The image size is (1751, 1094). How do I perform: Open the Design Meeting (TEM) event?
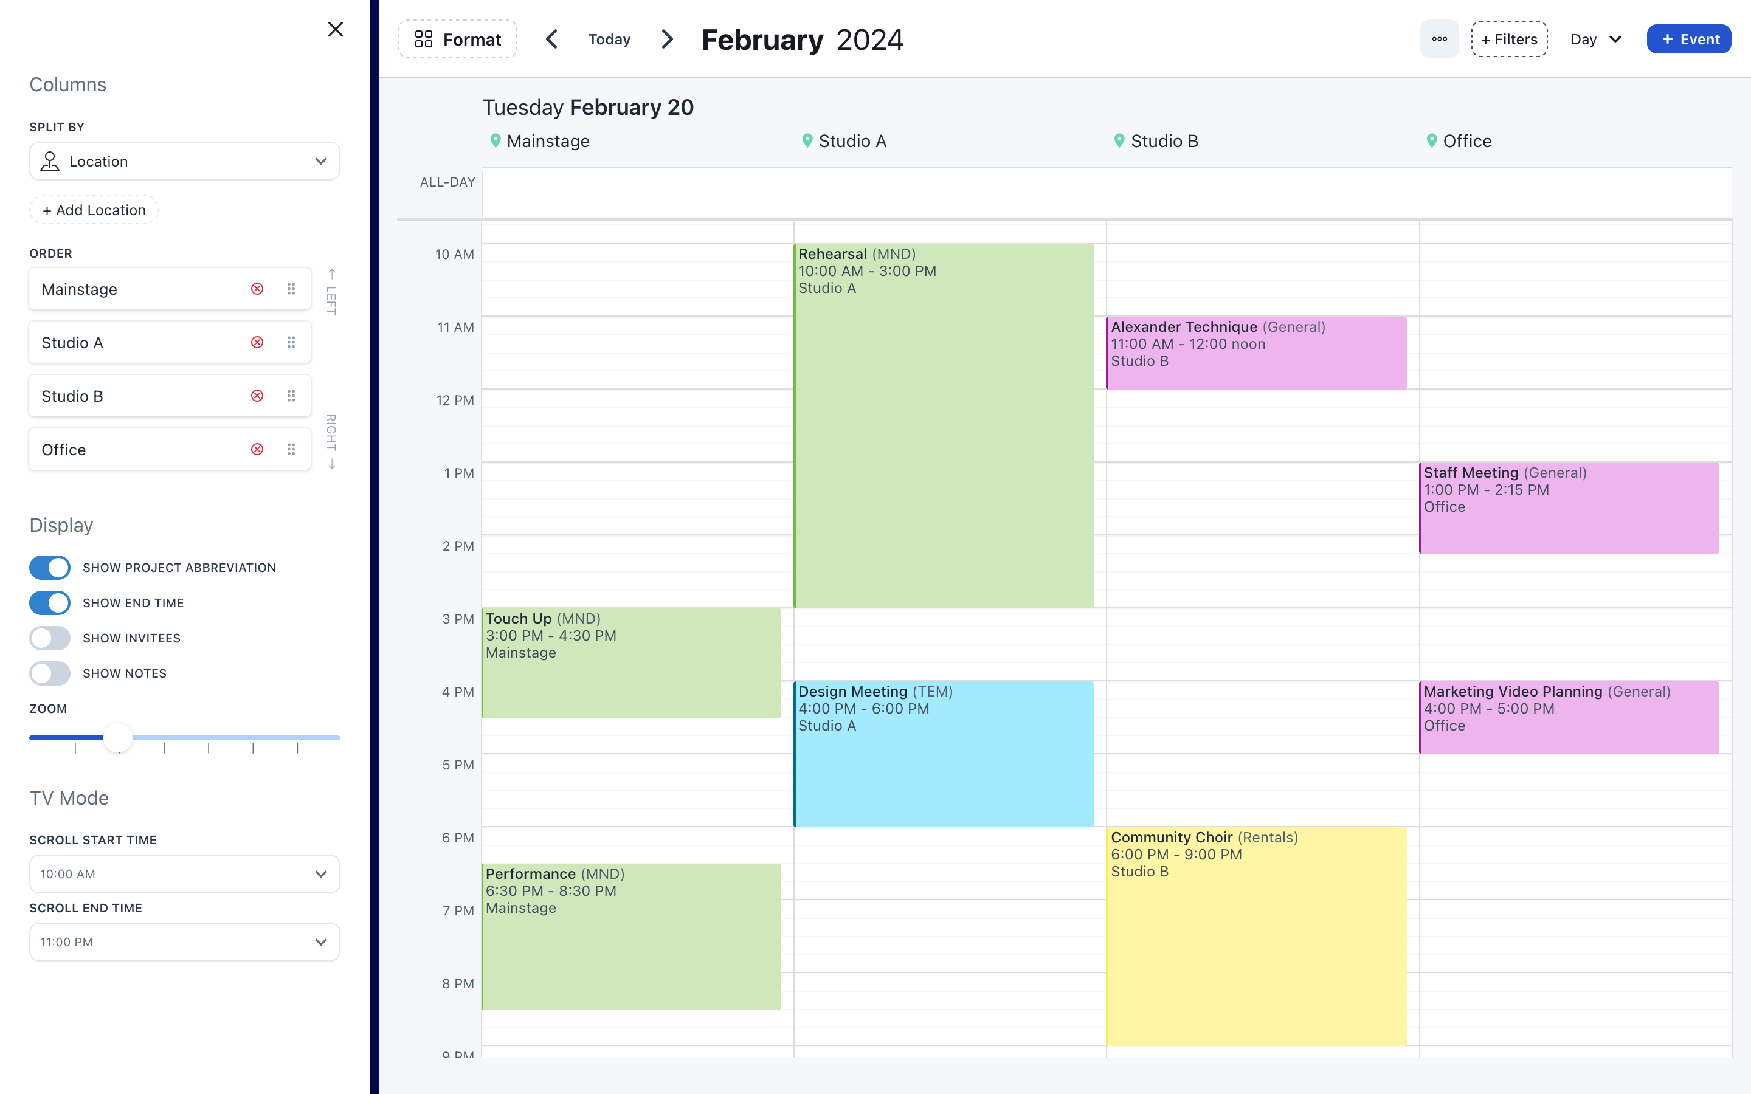click(944, 754)
